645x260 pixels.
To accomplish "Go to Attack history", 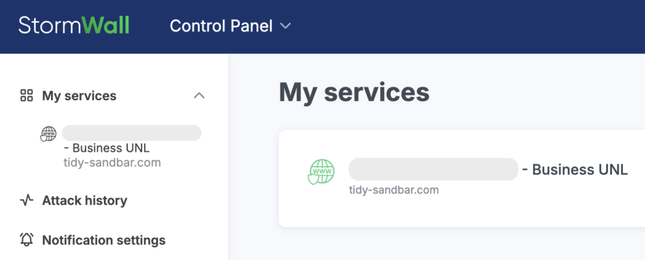I will point(84,201).
